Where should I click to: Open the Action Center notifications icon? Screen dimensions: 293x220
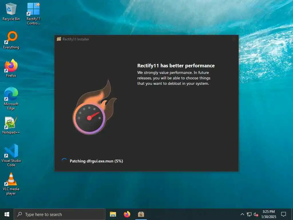tap(284, 214)
